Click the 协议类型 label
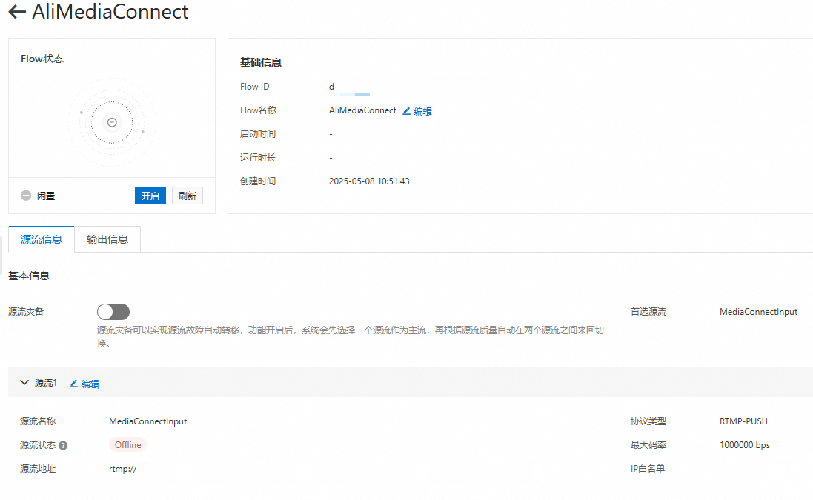 click(648, 421)
